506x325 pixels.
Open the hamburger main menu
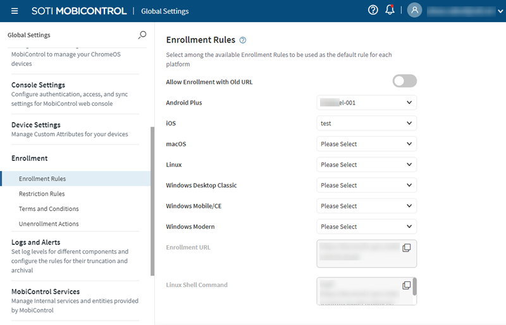(x=15, y=11)
